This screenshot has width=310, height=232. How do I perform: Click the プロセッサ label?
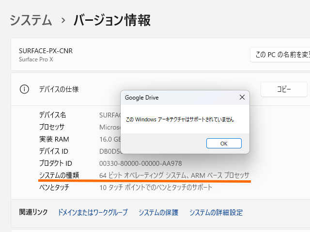52,127
